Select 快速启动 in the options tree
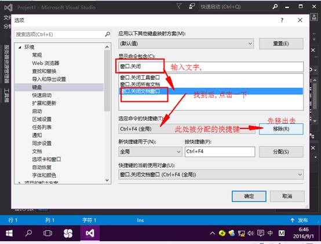The image size is (321, 244). coord(42,95)
